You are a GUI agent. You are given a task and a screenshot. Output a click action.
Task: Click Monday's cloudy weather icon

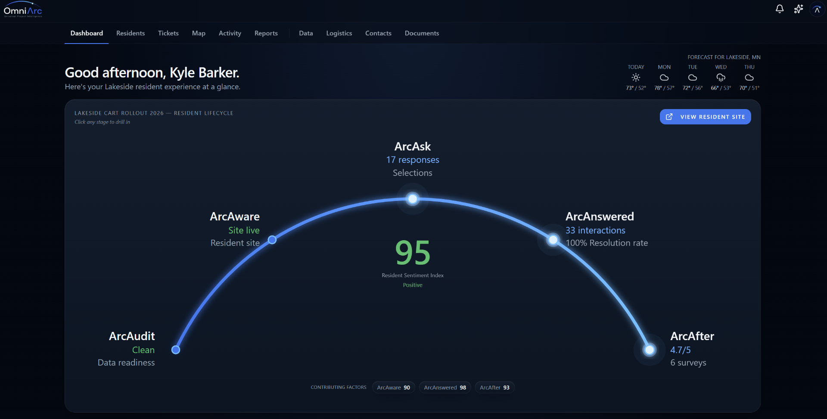pos(664,78)
